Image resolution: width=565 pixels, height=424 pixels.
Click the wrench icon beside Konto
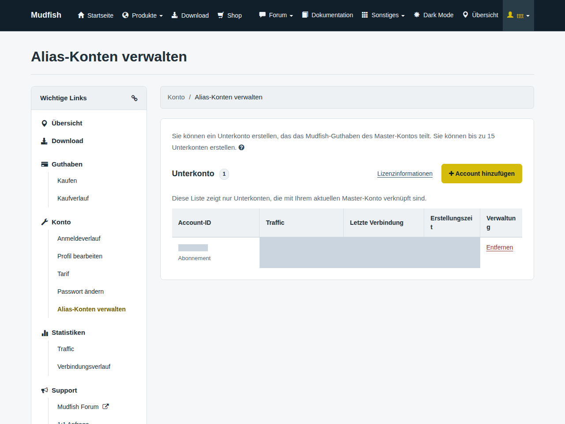pos(45,222)
